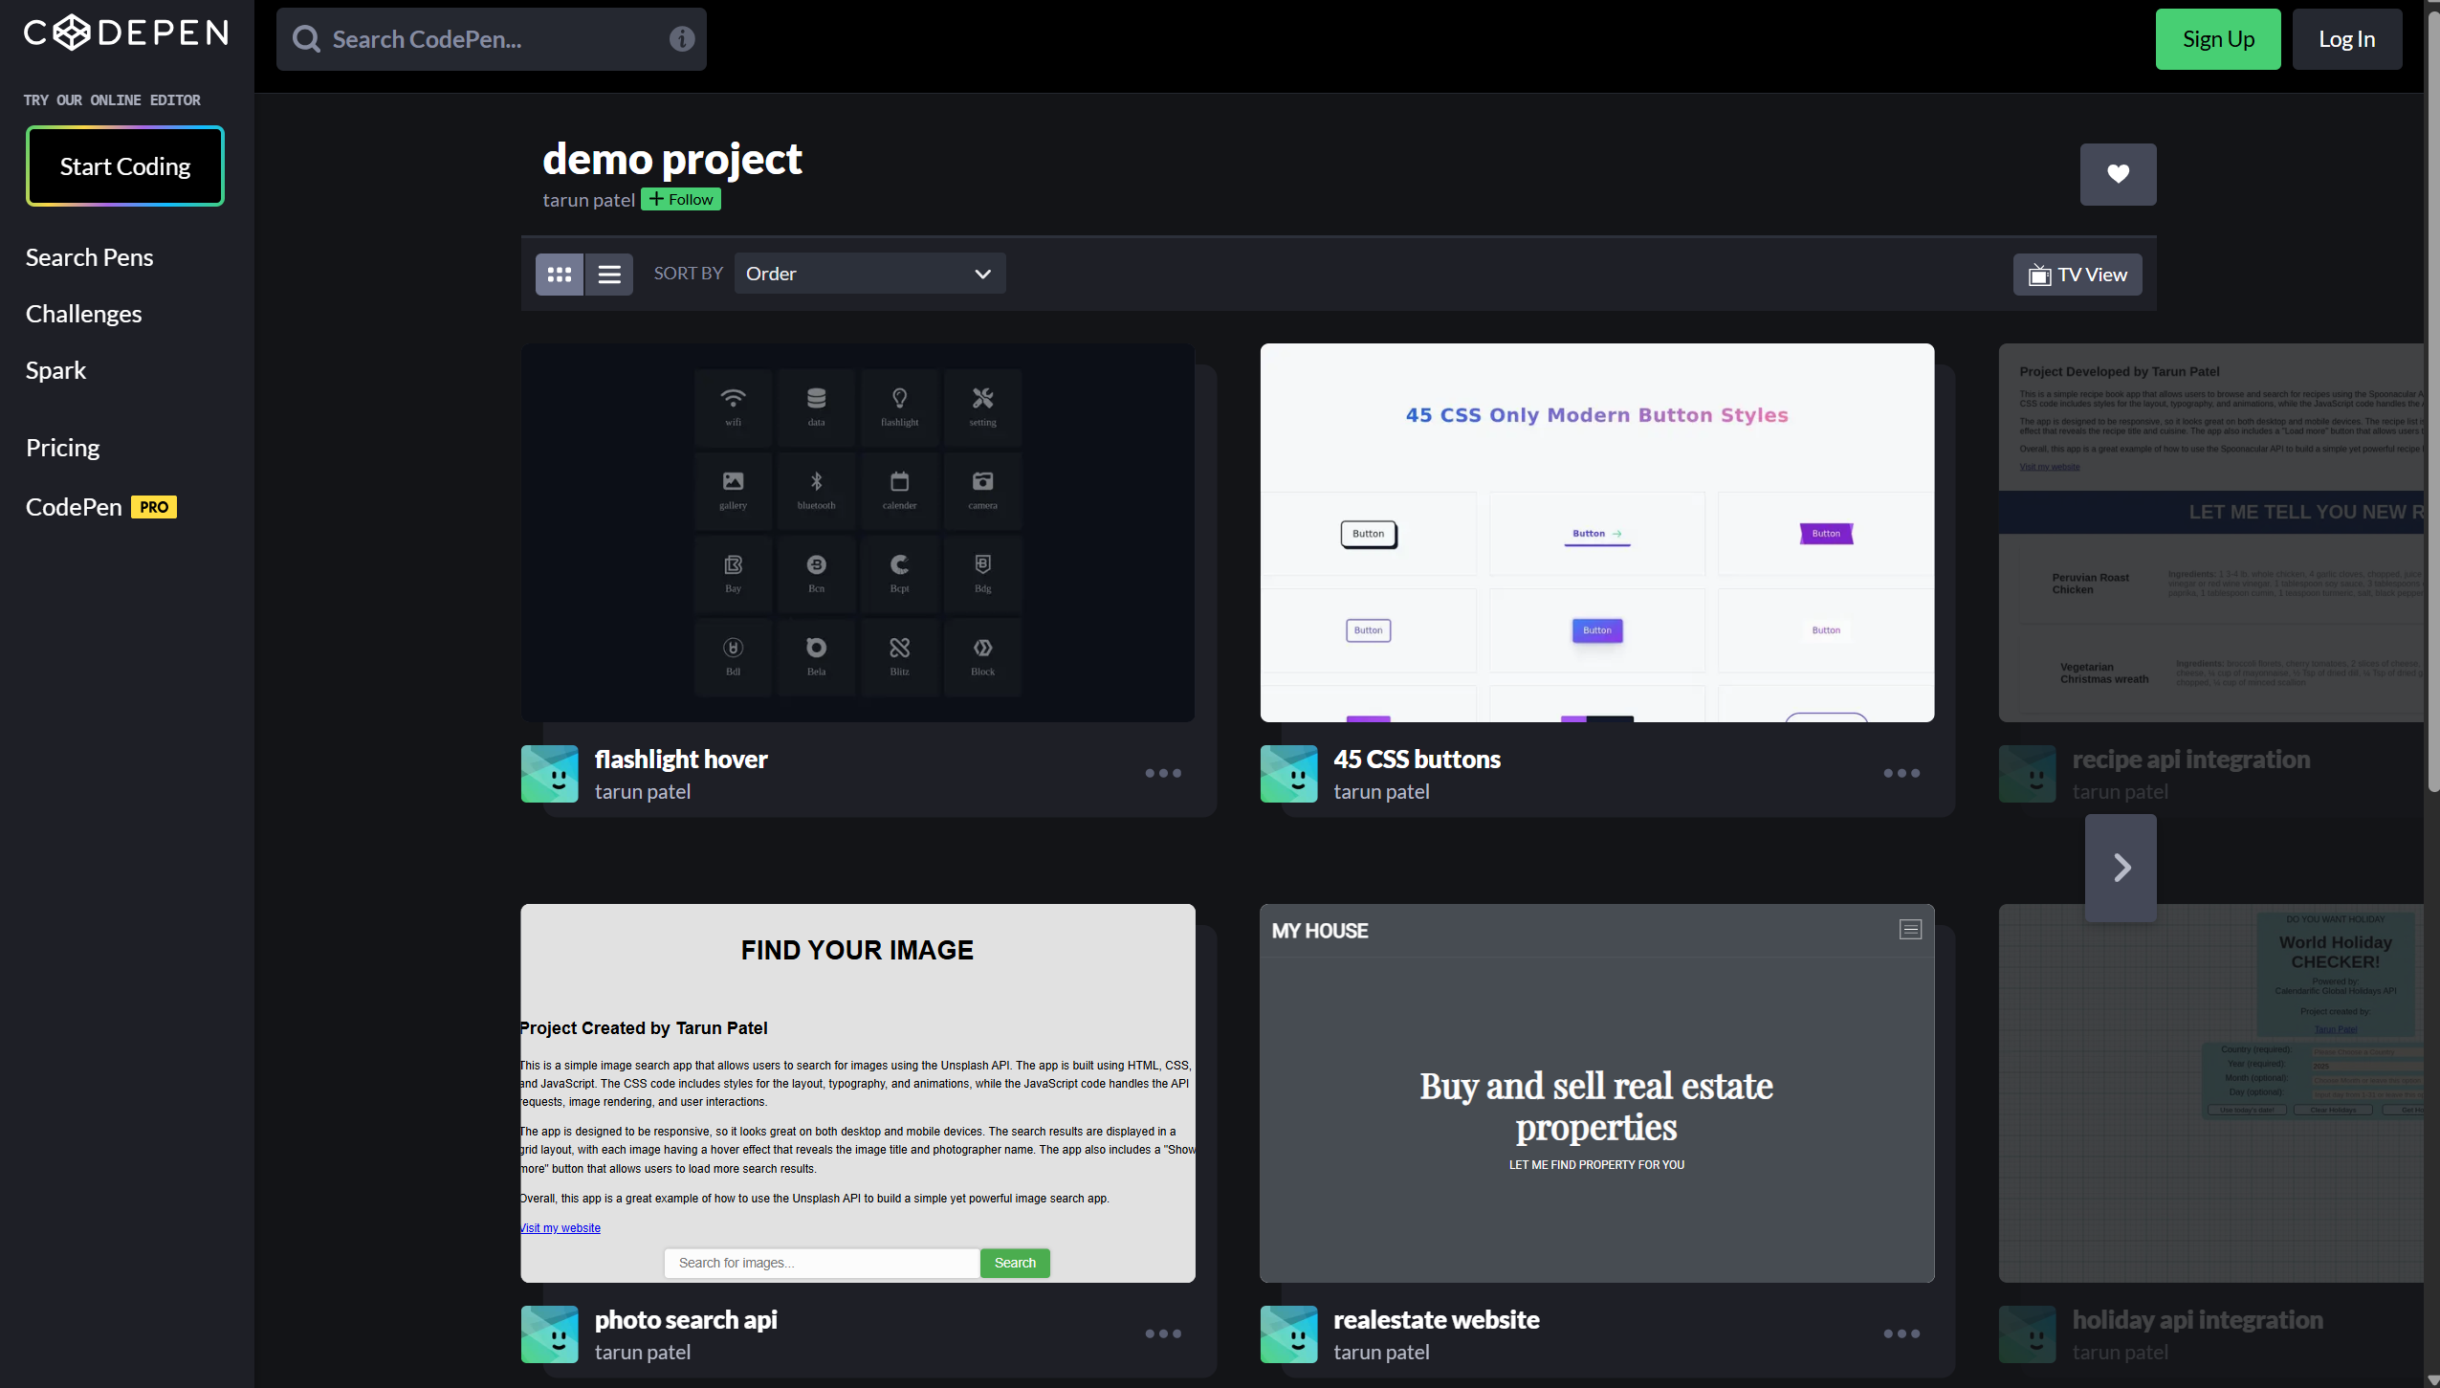2440x1388 pixels.
Task: Follow tarun patel
Action: (x=681, y=200)
